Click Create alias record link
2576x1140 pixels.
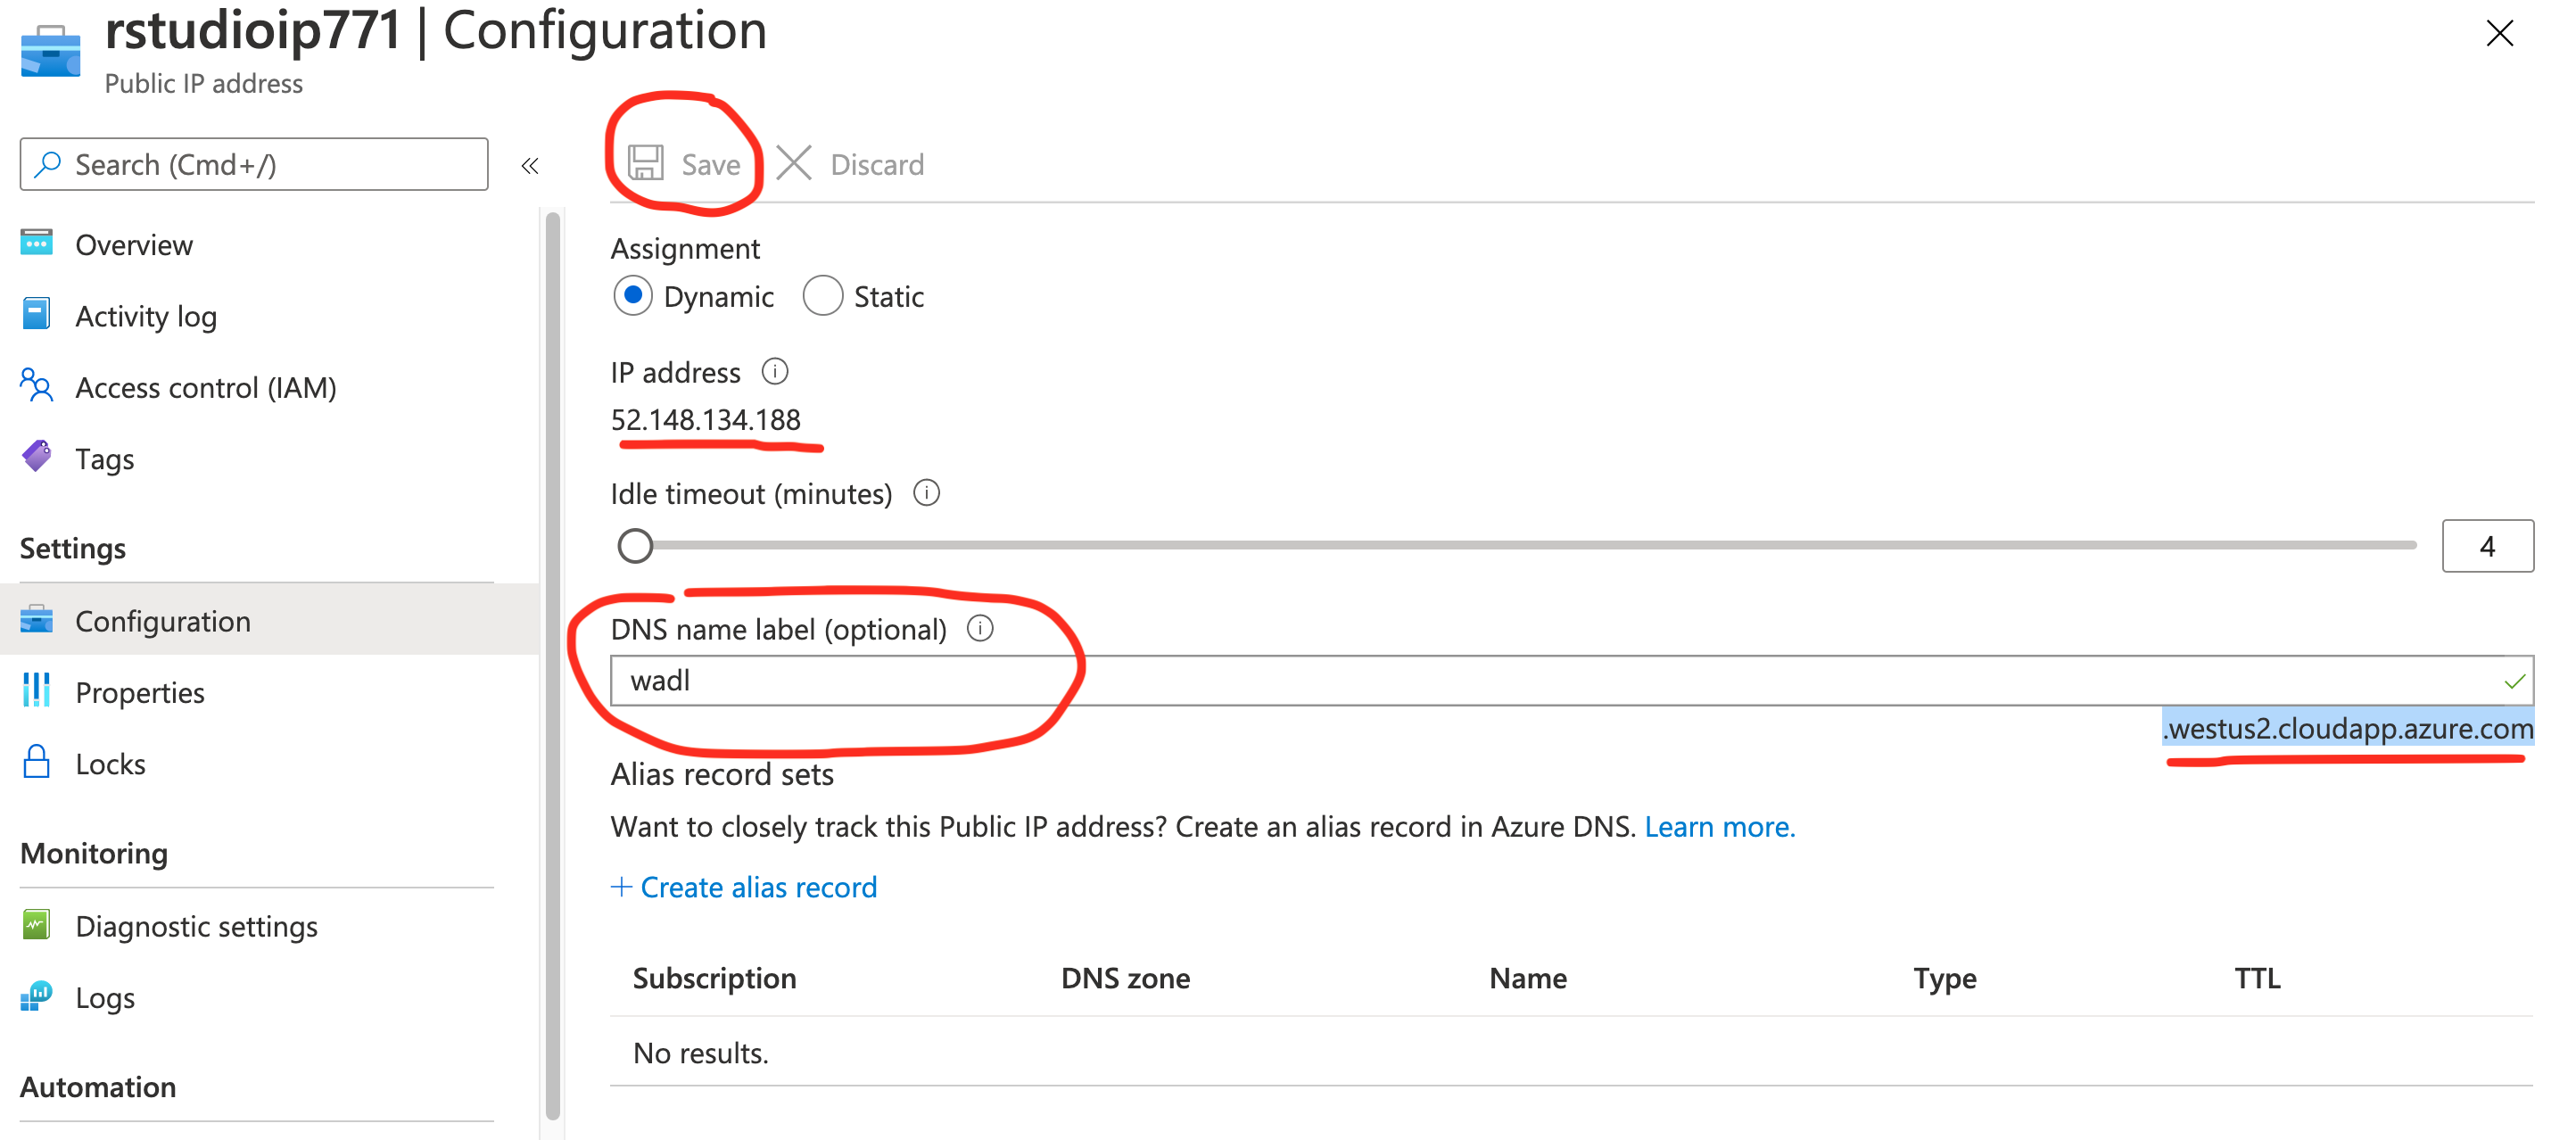pos(745,887)
